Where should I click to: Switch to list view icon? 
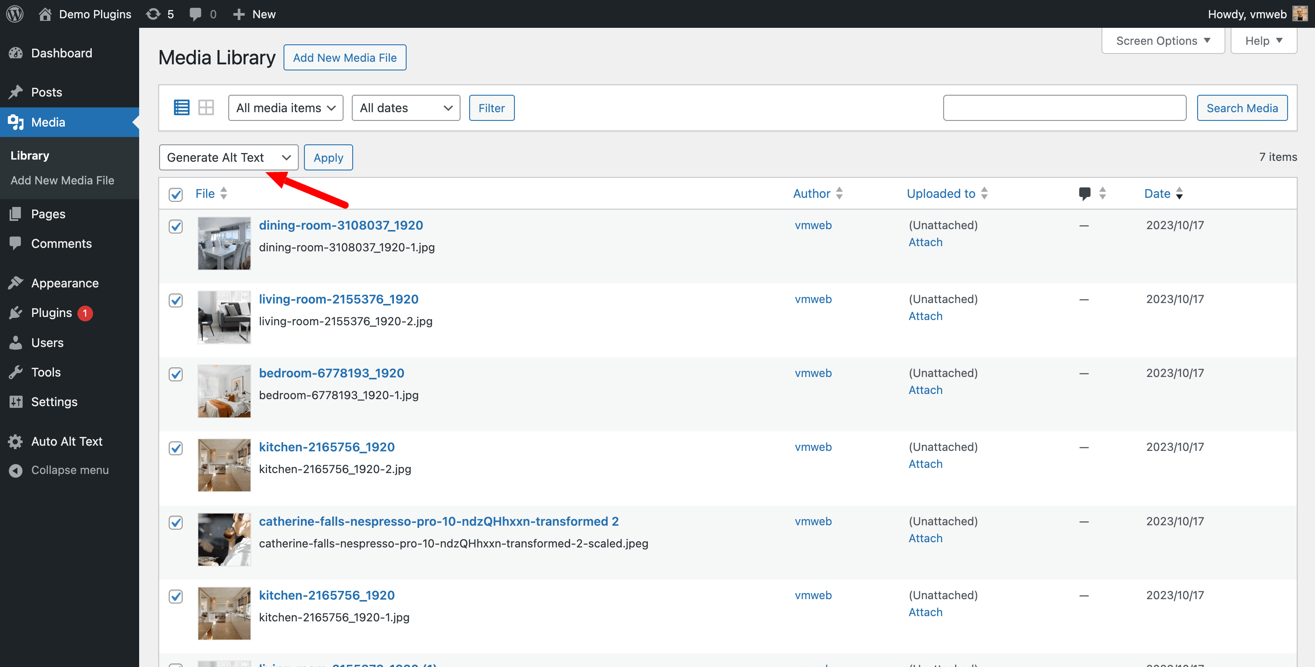pos(182,108)
